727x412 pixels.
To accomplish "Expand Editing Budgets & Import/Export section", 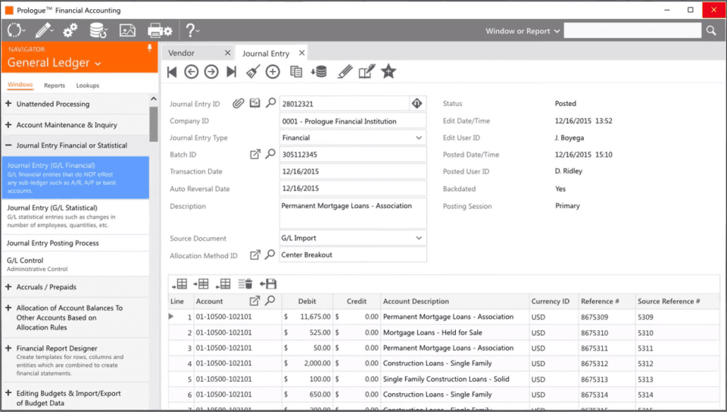I will [x=8, y=393].
